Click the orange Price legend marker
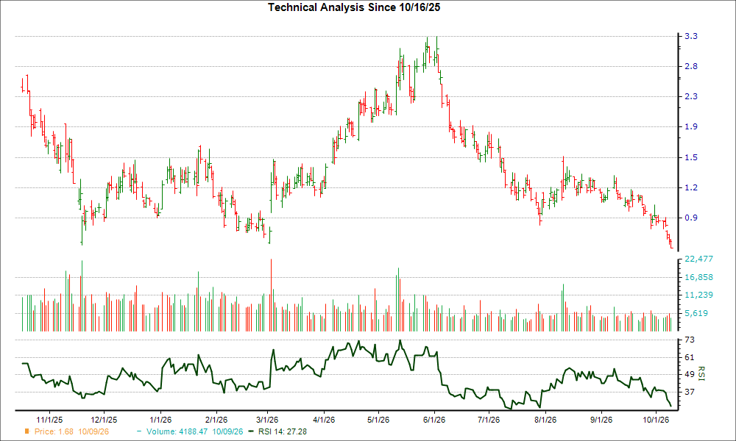 pos(26,431)
